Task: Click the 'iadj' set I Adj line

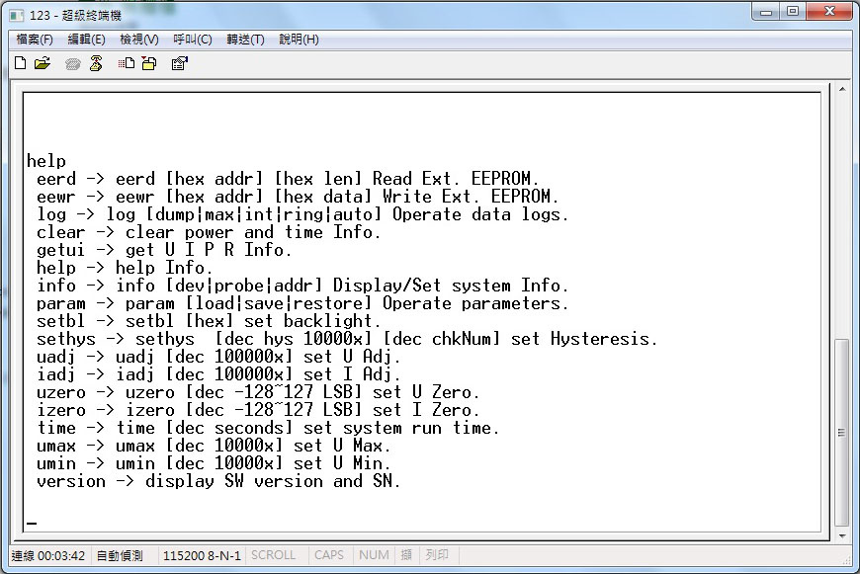Action: click(218, 374)
